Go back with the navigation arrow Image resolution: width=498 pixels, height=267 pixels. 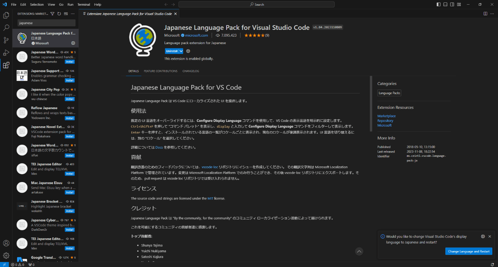pyautogui.click(x=166, y=5)
